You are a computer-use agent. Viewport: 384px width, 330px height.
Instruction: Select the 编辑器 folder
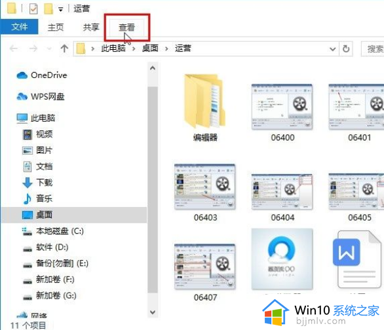coord(205,107)
